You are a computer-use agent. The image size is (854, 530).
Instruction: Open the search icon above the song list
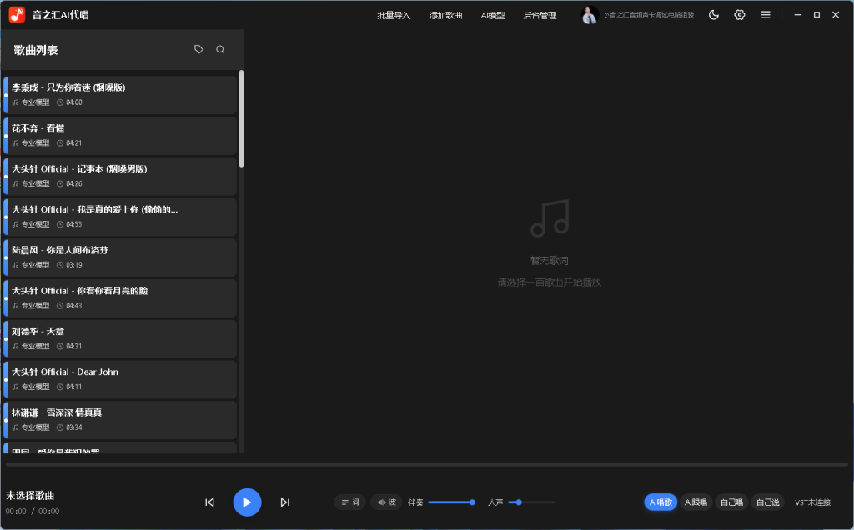[219, 48]
